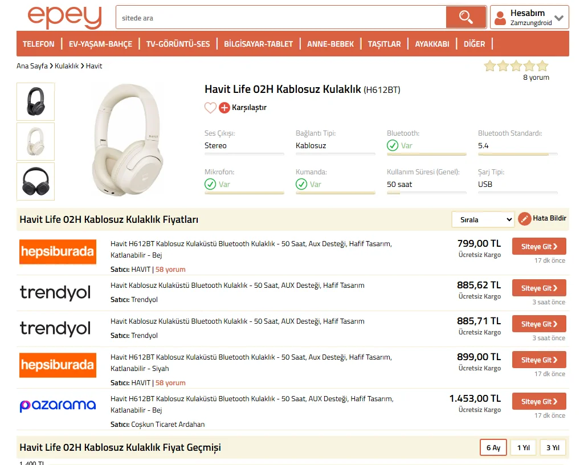Screen dimensions: 588x465
Task: Focus the 'sitede ara' search field
Action: tap(281, 17)
